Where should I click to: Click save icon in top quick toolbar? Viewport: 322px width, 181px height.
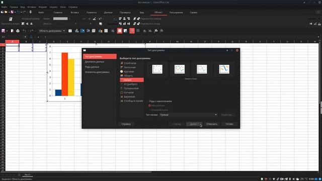click(x=12, y=12)
